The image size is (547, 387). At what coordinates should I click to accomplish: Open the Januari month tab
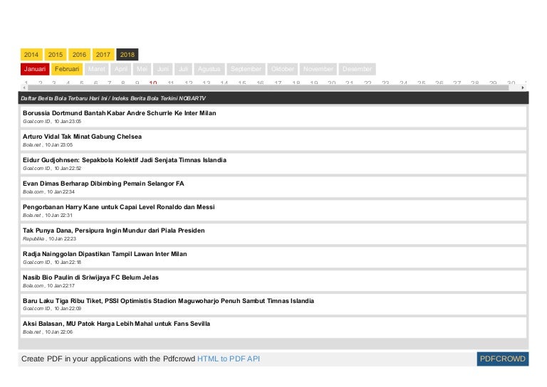(x=35, y=69)
